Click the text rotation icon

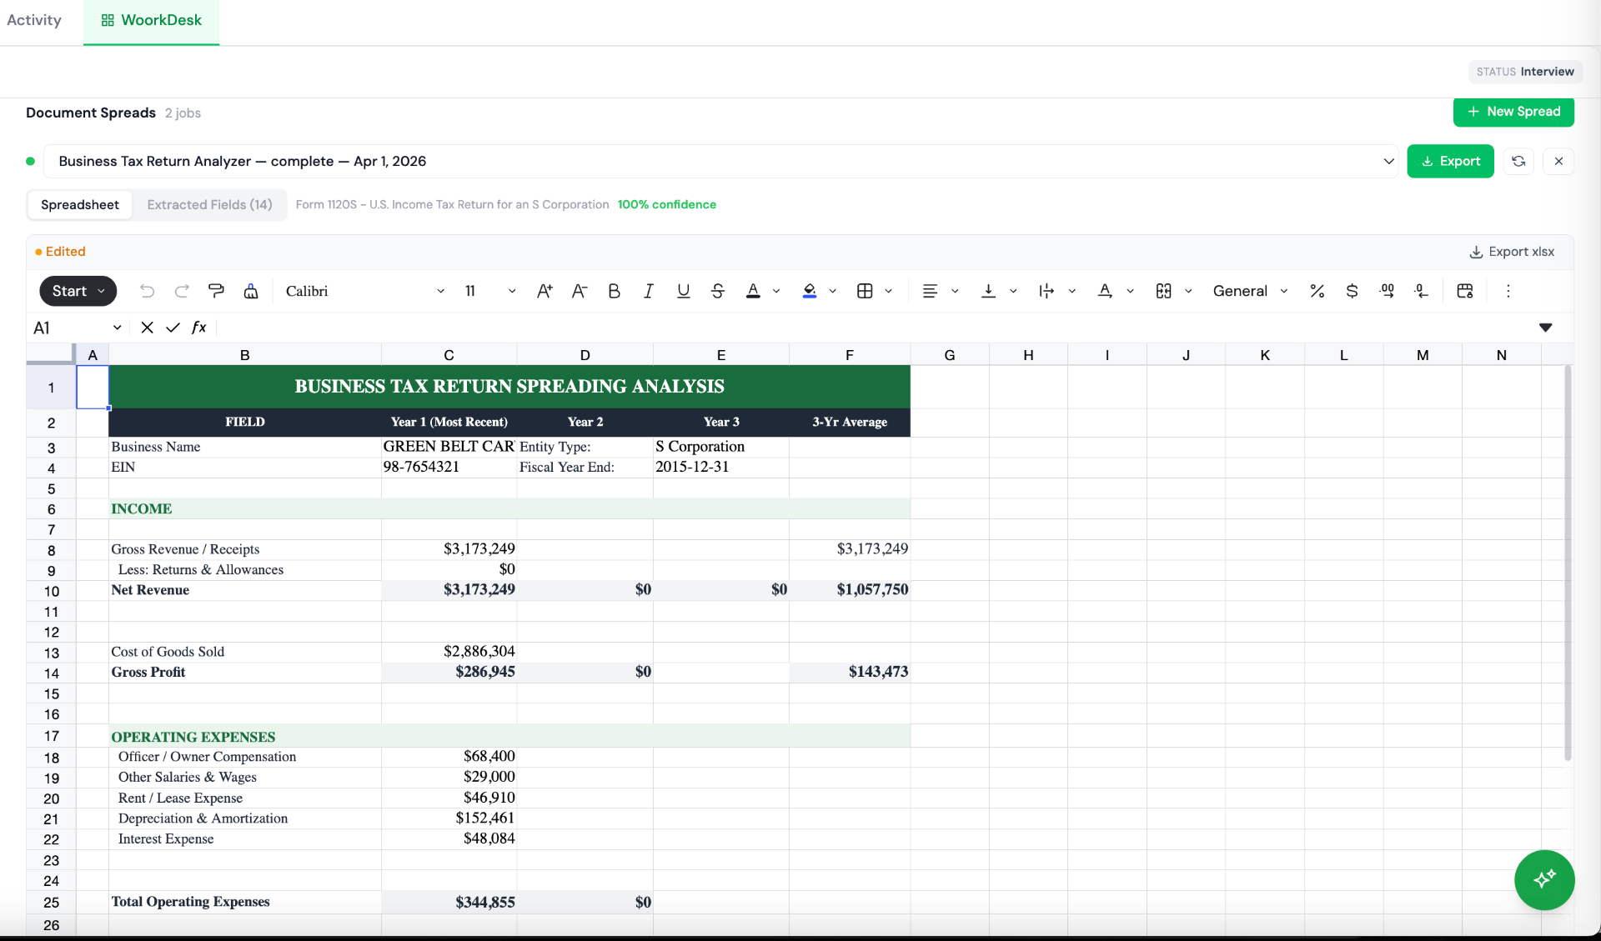pyautogui.click(x=1105, y=291)
